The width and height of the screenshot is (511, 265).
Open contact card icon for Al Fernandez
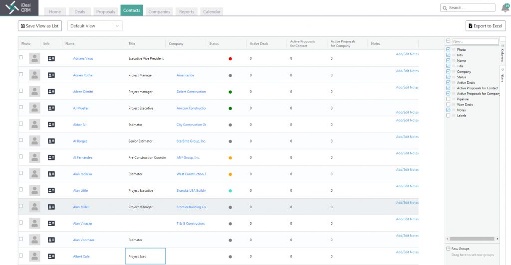click(x=51, y=157)
